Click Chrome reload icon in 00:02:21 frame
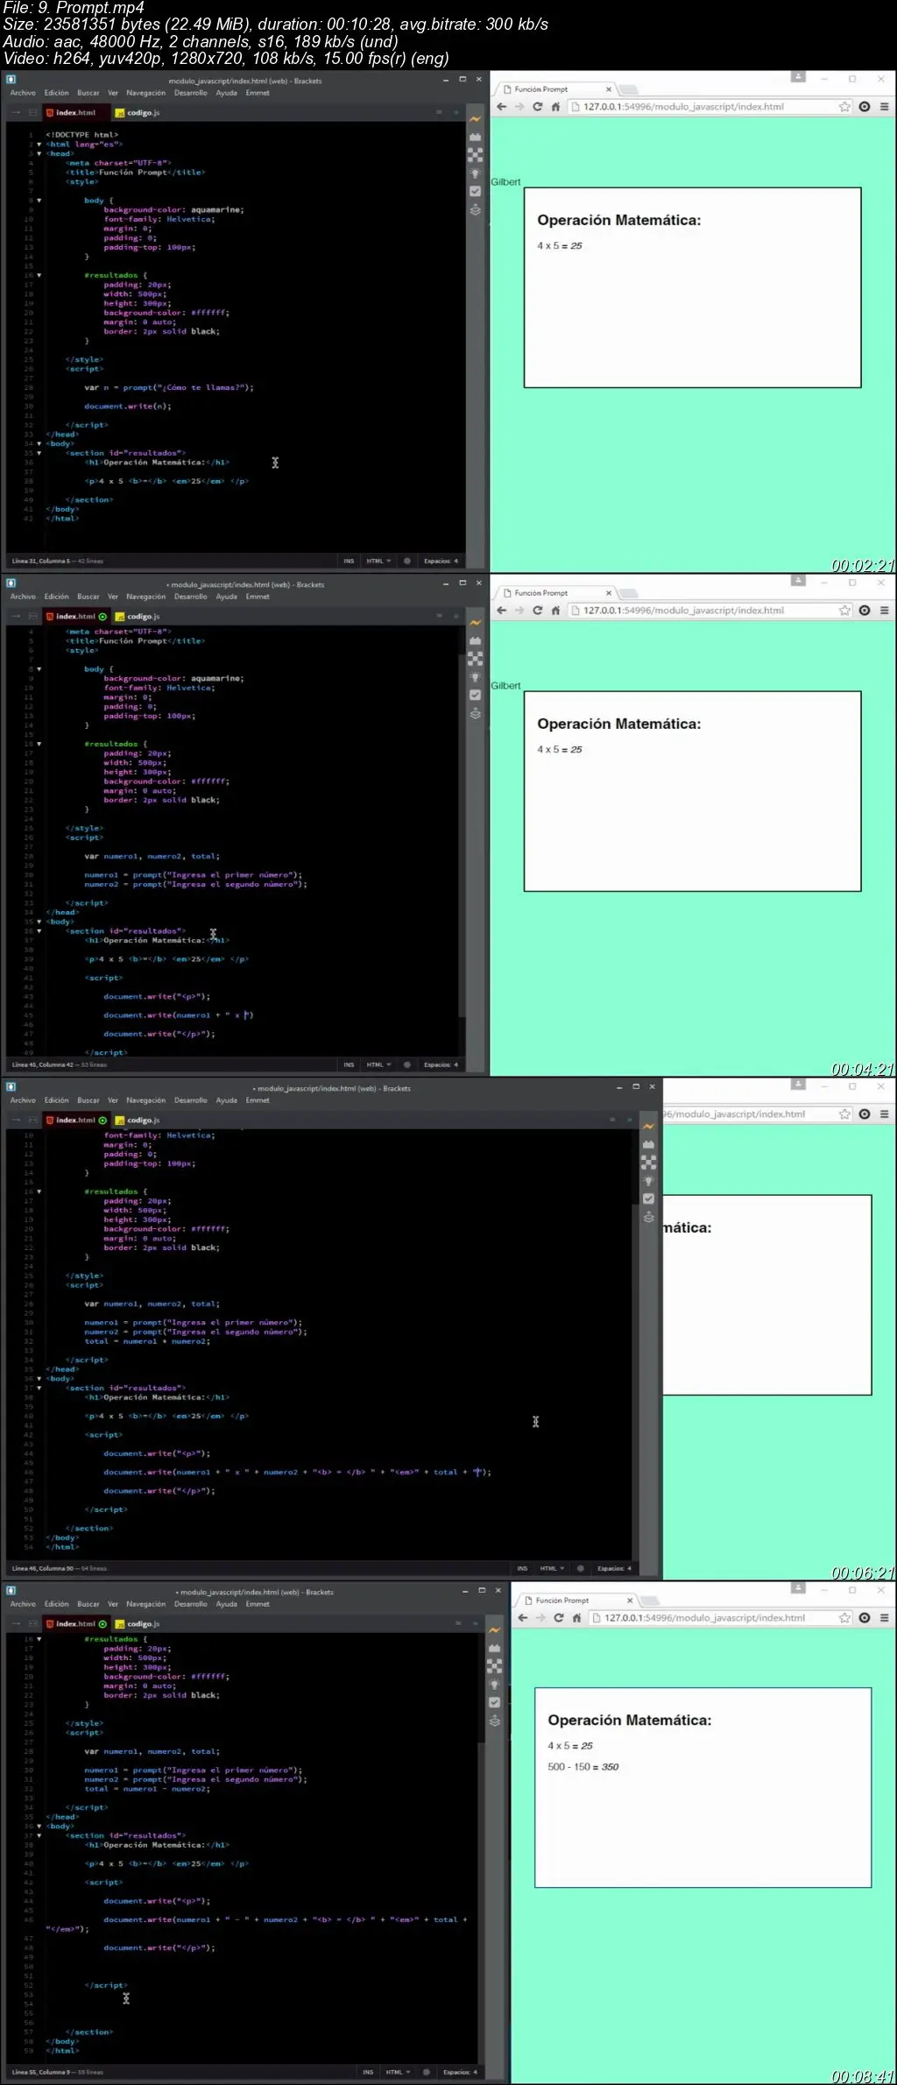The image size is (897, 2085). tap(538, 107)
